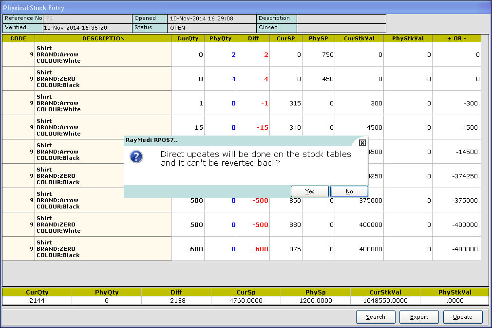Close the RayMedi RPOS7 dialog box
492x328 pixels.
[x=362, y=143]
